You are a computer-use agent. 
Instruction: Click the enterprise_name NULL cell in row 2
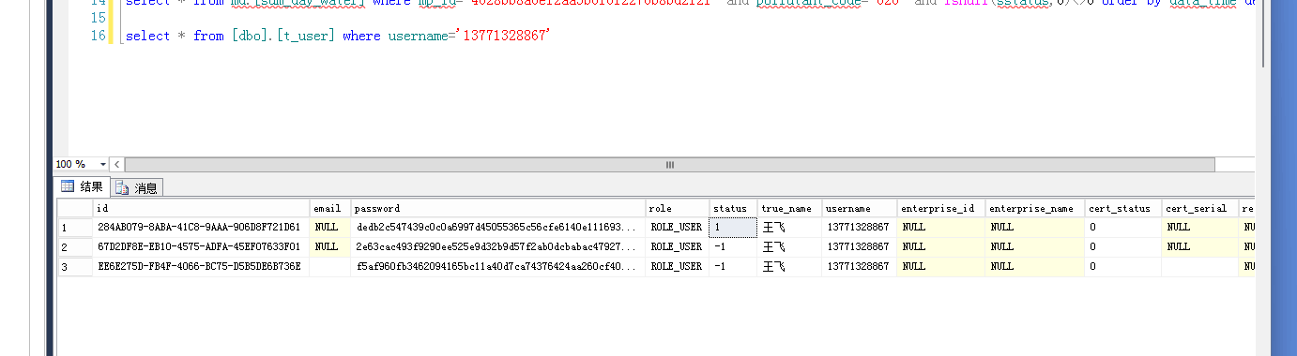point(1035,246)
